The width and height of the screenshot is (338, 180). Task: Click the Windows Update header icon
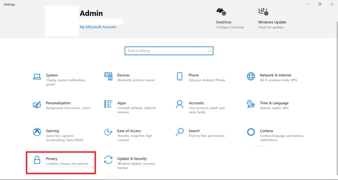click(263, 12)
